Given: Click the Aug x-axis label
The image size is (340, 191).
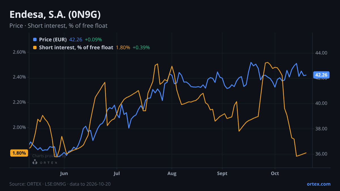Looking at the screenshot, I should point(172,173).
